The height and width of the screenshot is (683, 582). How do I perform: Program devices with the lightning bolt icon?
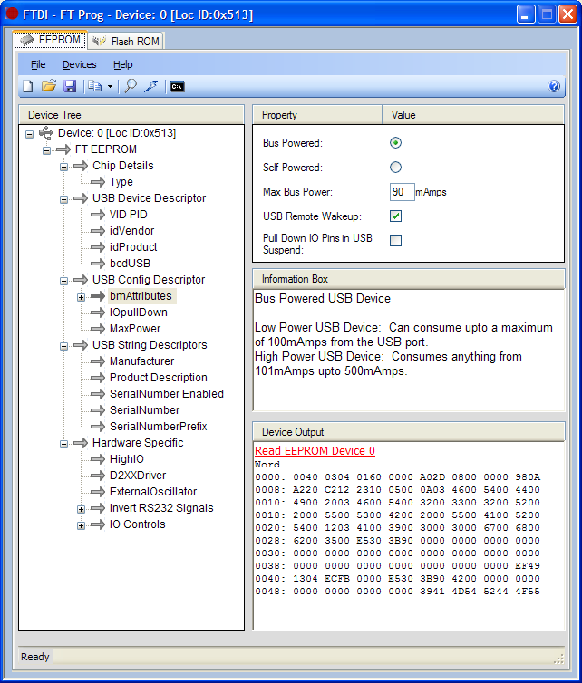pyautogui.click(x=150, y=86)
